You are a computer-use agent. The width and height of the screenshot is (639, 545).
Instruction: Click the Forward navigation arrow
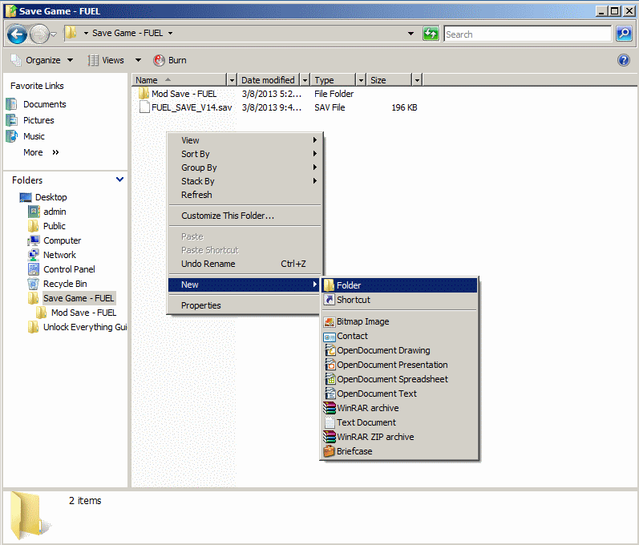point(39,34)
